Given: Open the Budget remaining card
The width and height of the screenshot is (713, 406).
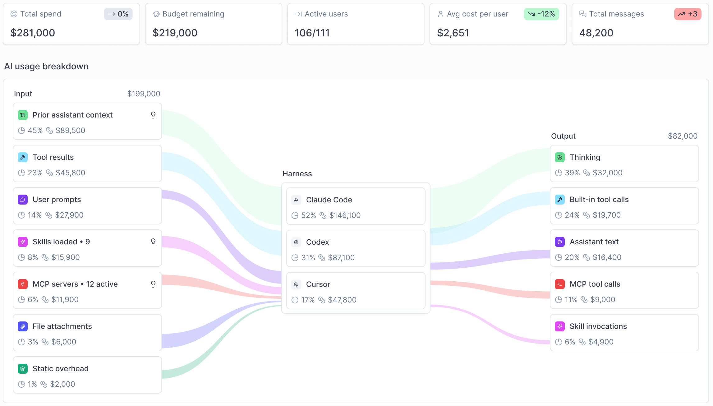Looking at the screenshot, I should point(214,24).
